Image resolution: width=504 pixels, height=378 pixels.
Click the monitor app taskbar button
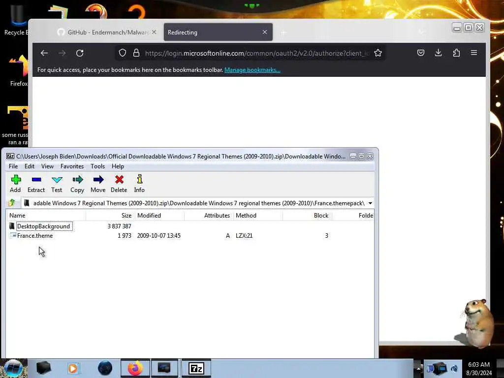(164, 368)
